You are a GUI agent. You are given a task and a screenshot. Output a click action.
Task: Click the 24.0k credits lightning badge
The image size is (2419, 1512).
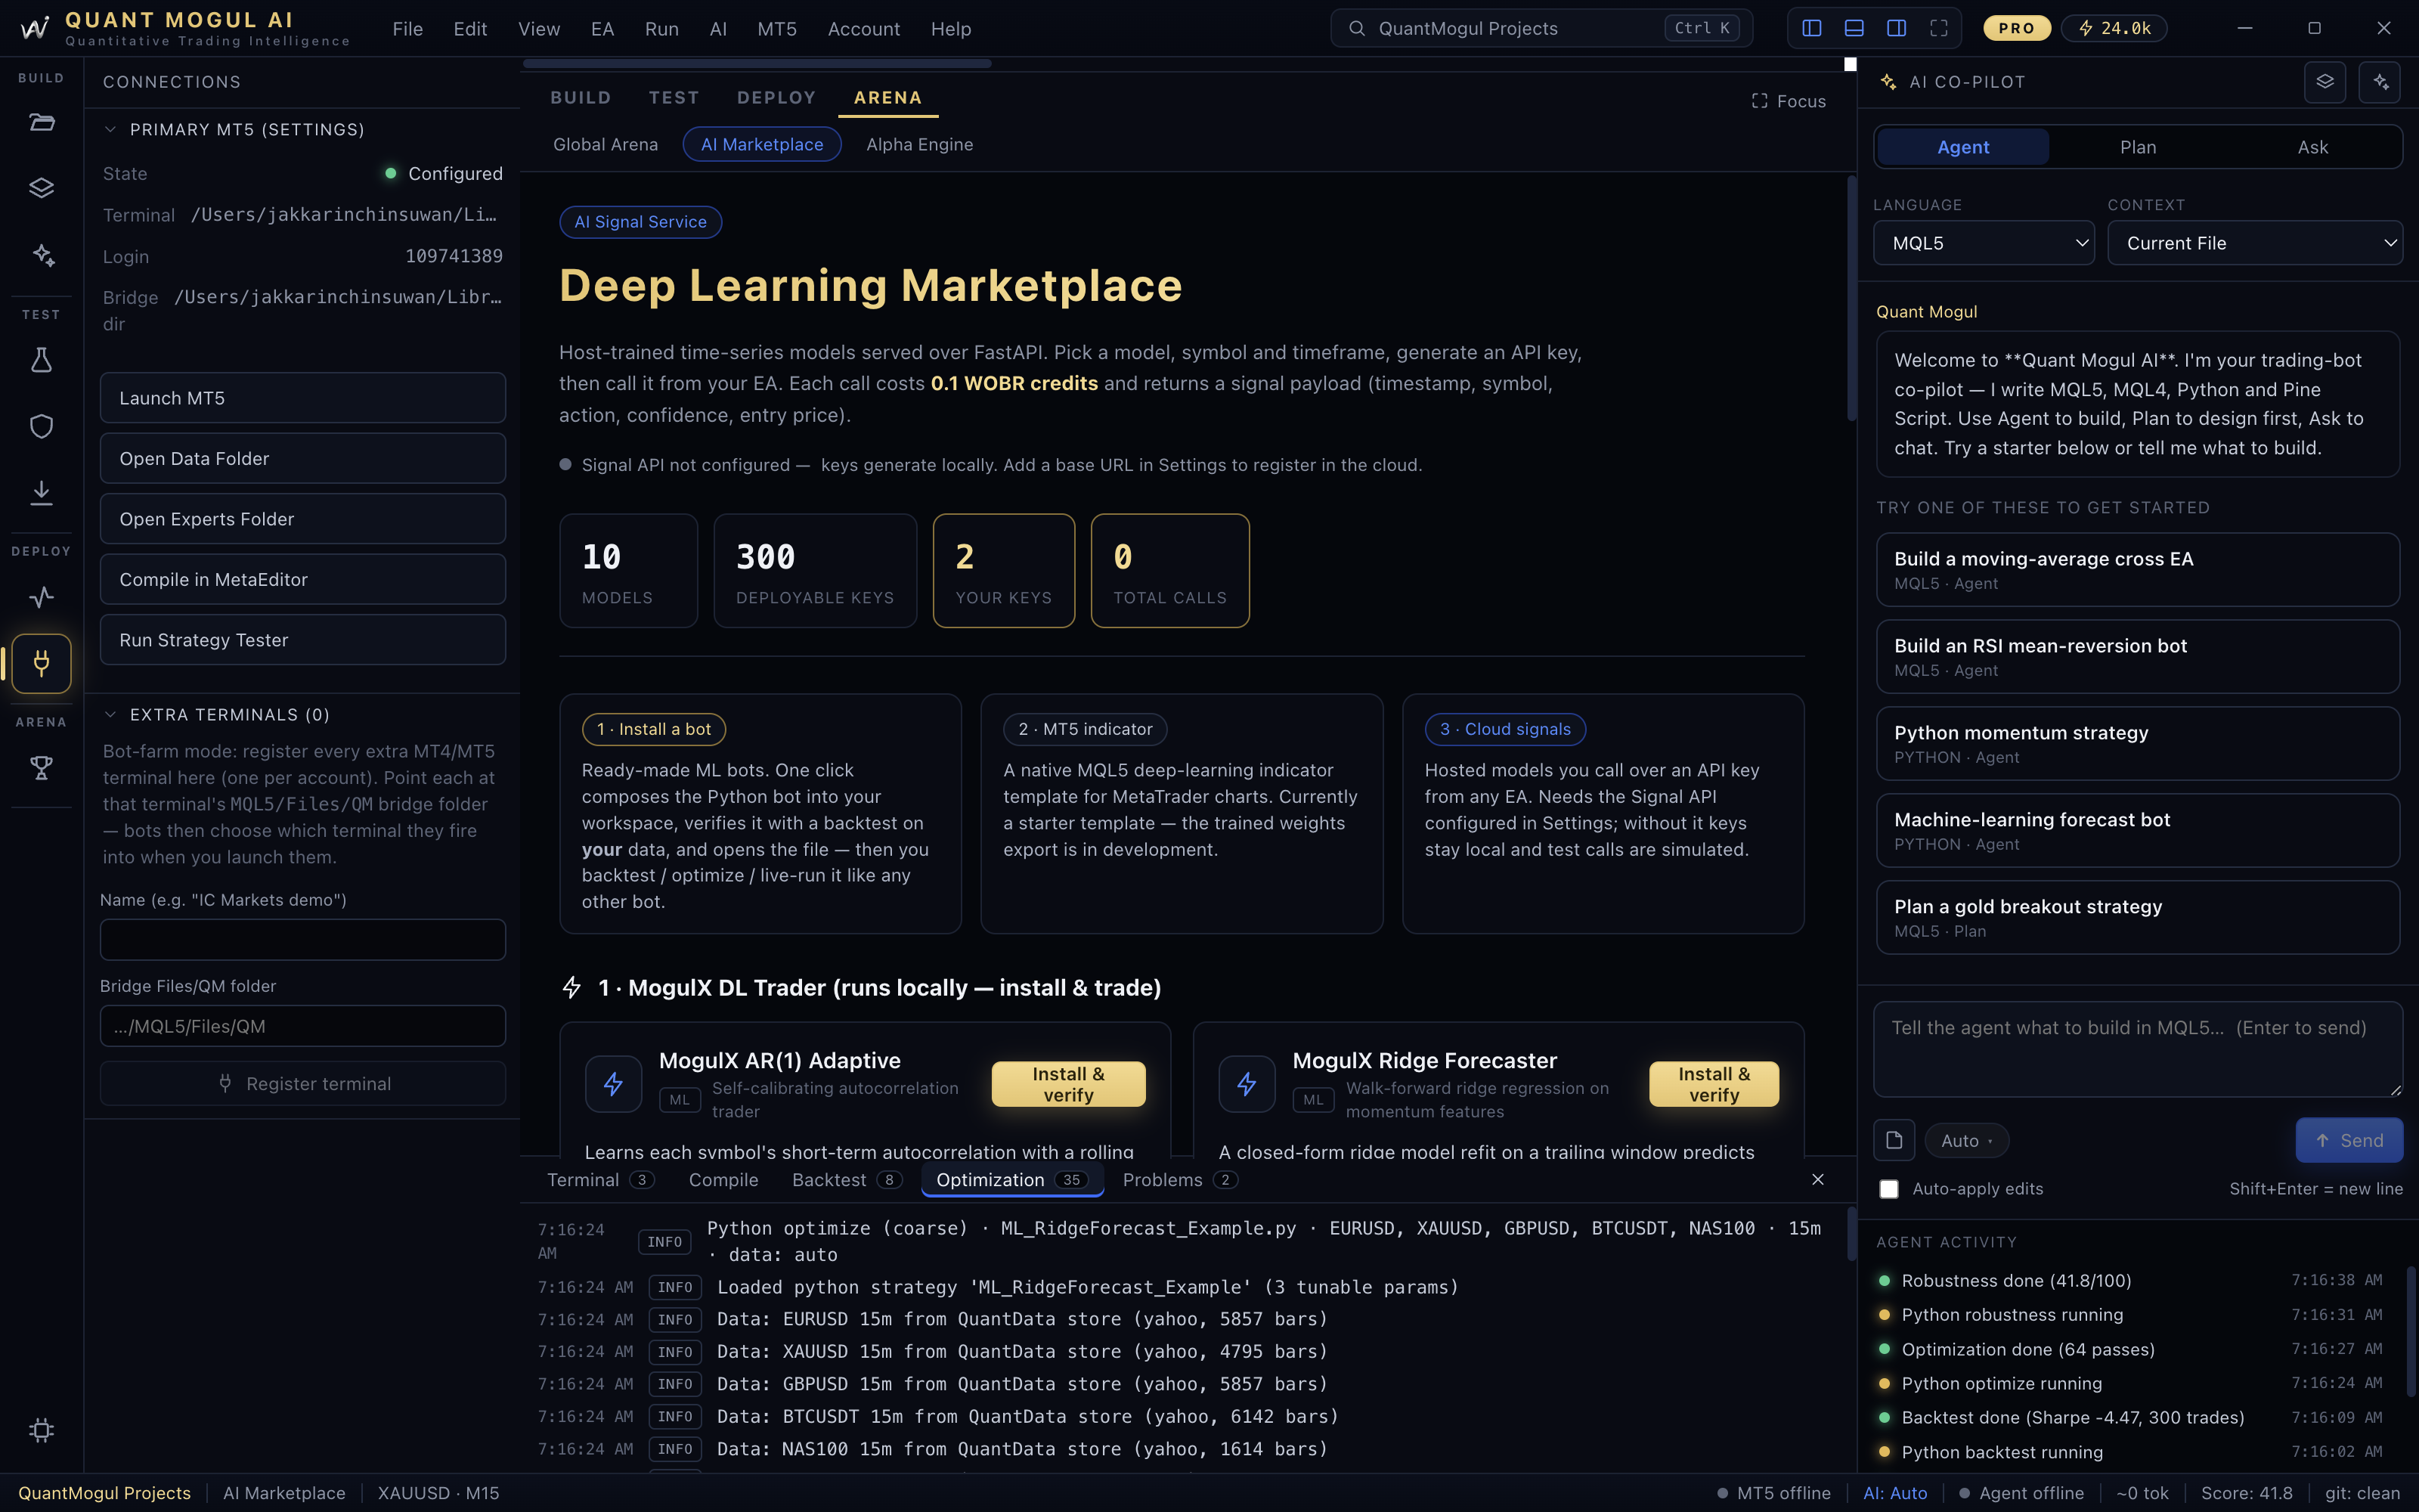2113,28
